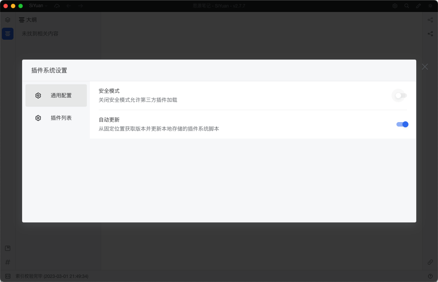The width and height of the screenshot is (438, 282).
Task: Click the gear icon beside 通用配置
Action: click(x=38, y=95)
